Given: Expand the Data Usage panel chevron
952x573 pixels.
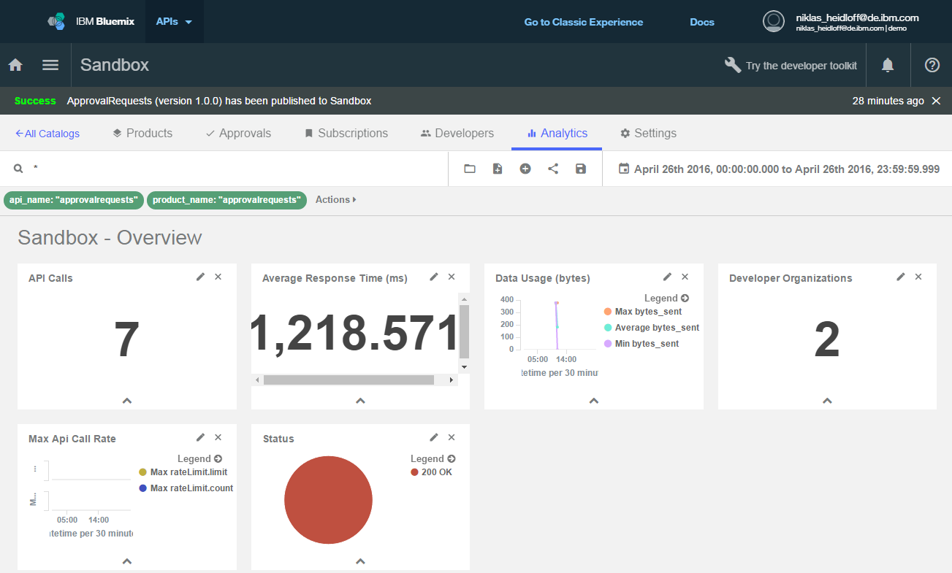Looking at the screenshot, I should click(x=594, y=401).
